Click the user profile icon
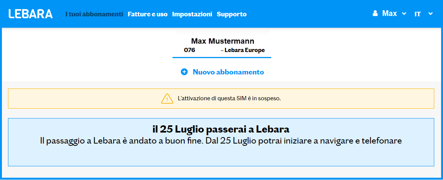 [375, 14]
